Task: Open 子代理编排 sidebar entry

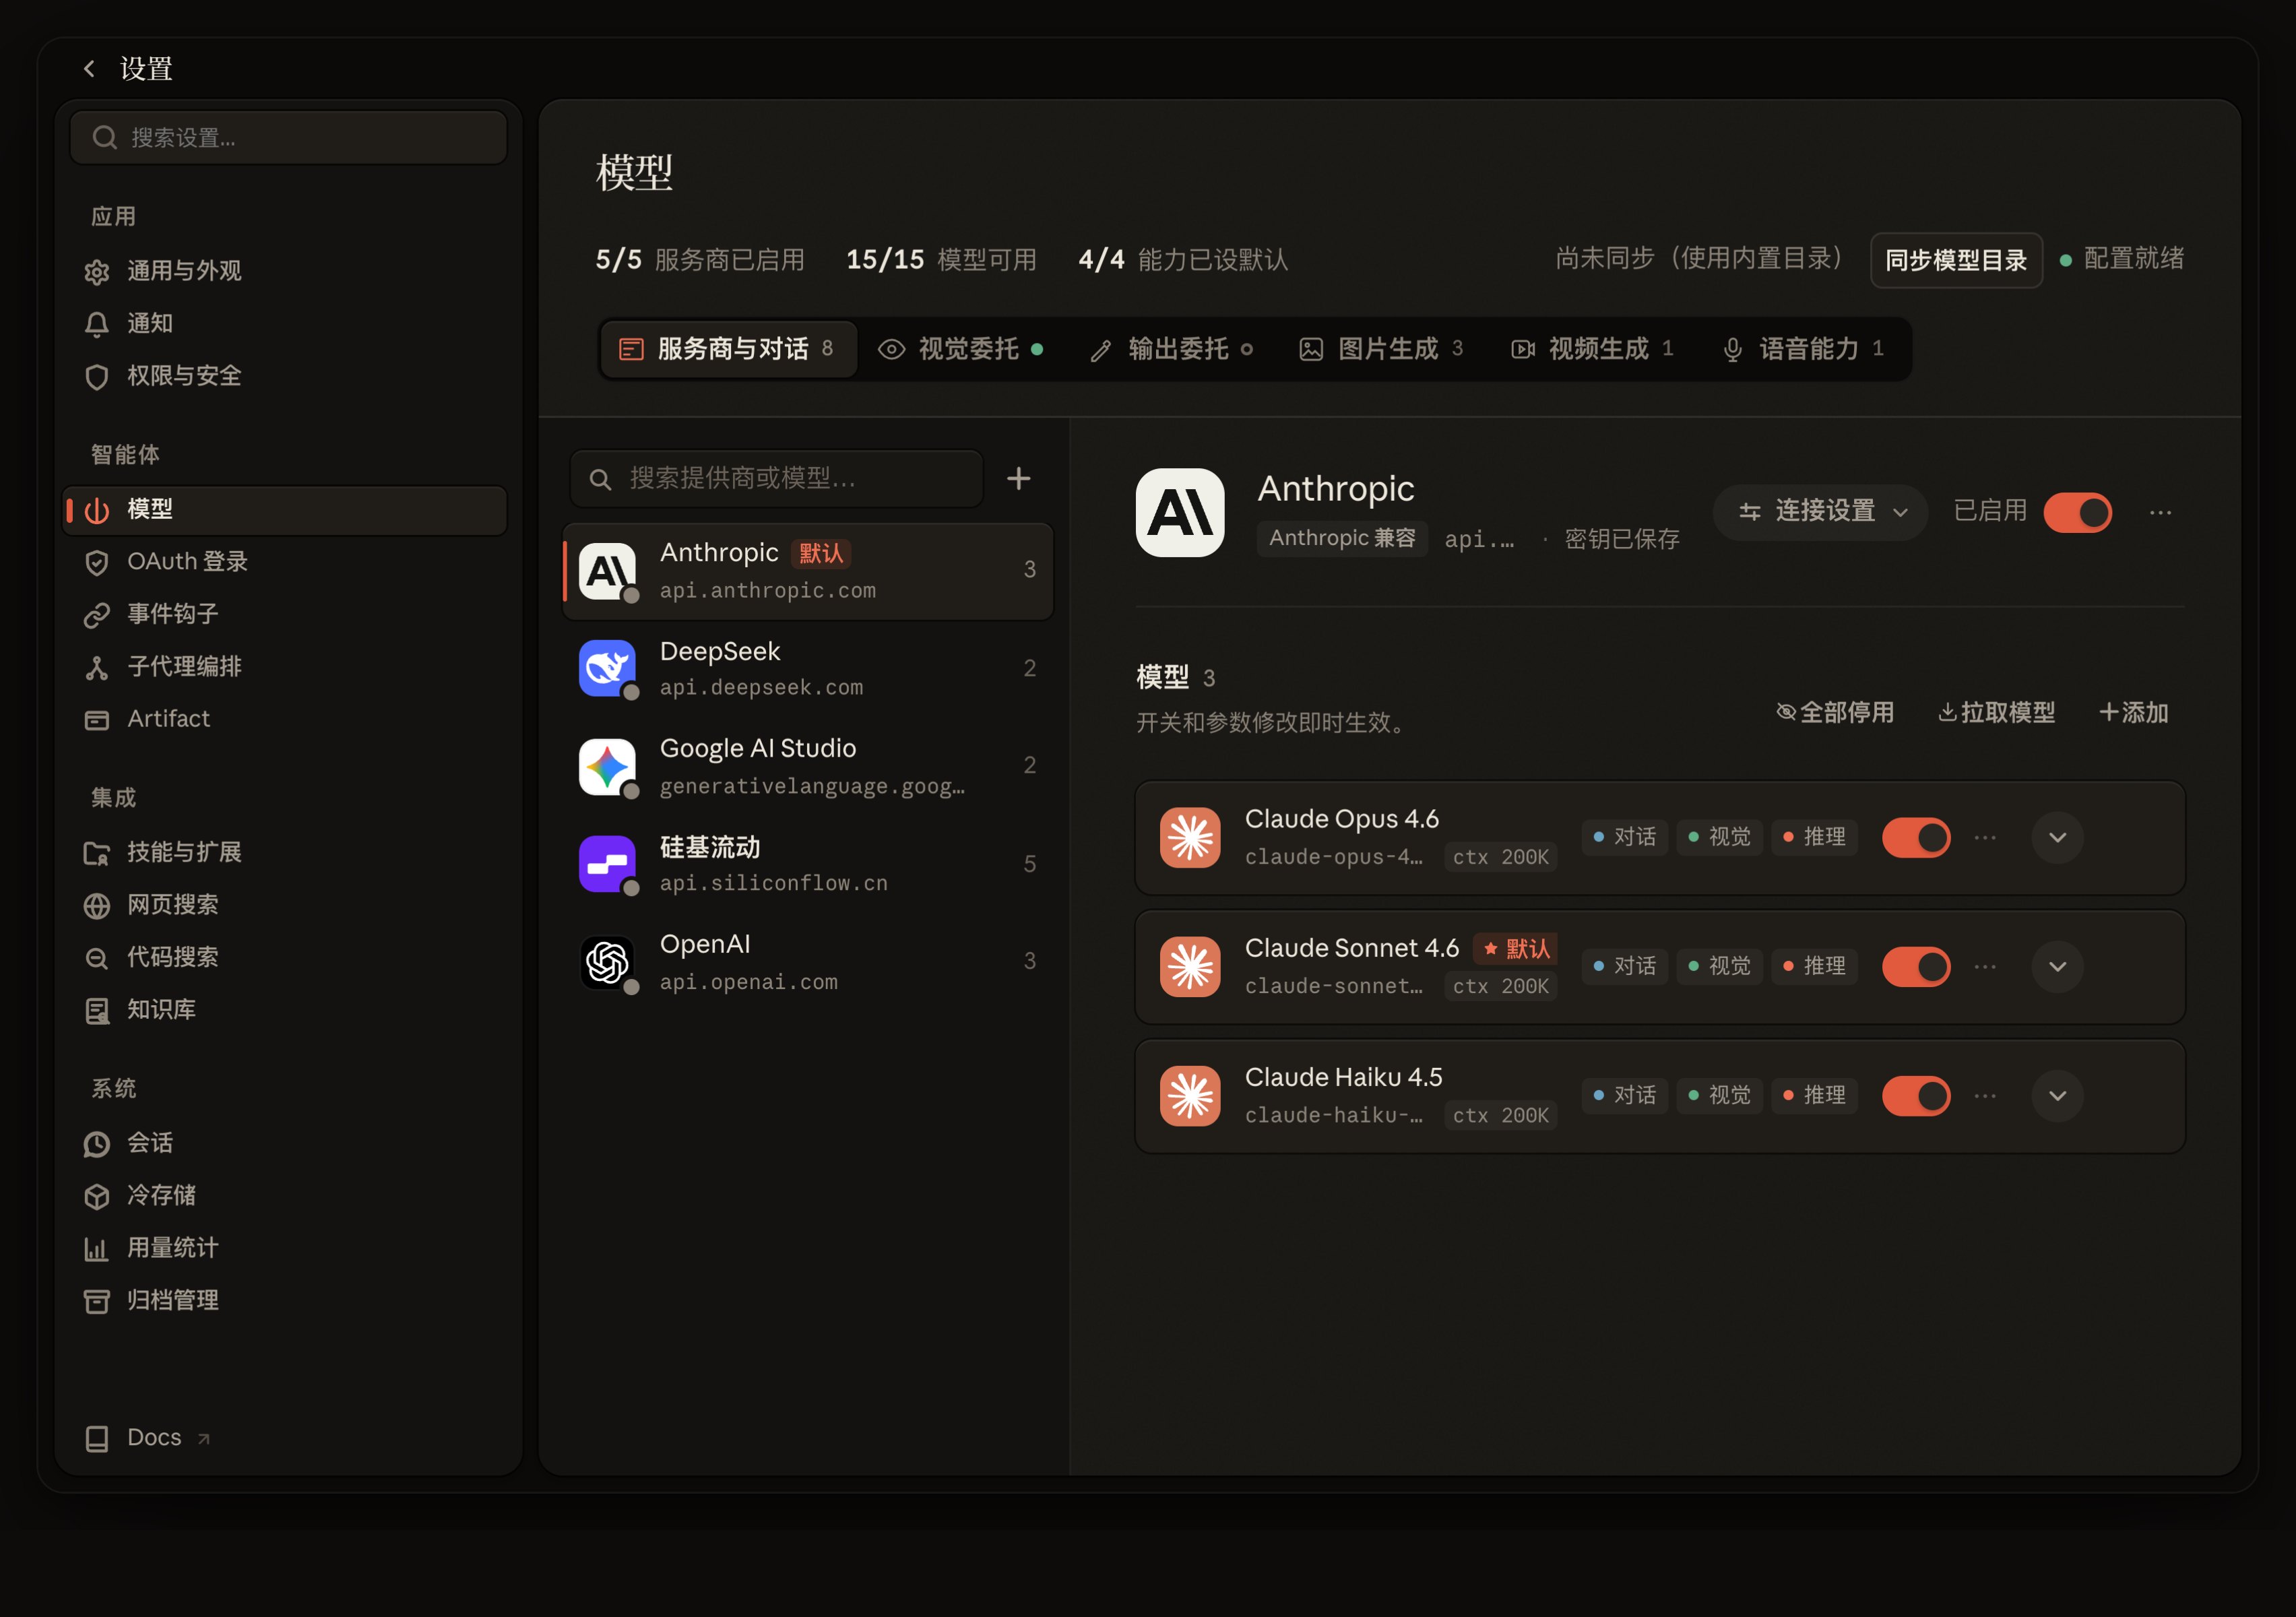Action: click(x=285, y=667)
